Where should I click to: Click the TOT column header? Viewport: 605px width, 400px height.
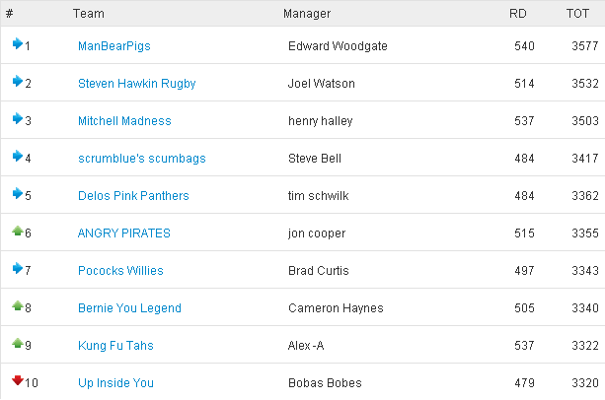577,14
